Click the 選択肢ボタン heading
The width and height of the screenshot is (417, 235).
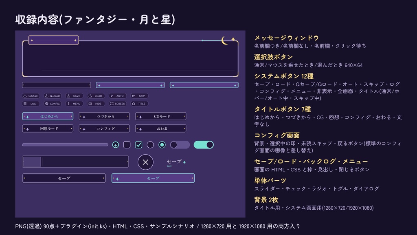[273, 57]
